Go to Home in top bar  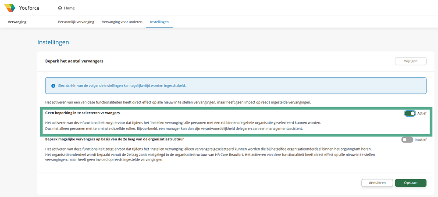coord(67,8)
